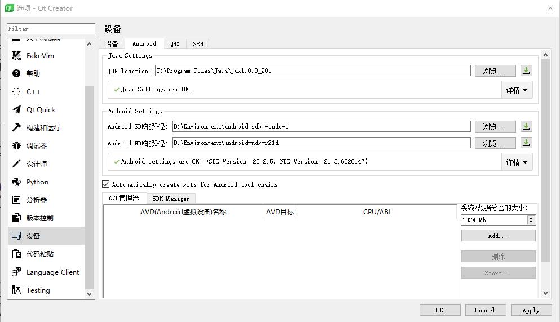560x322 pixels.
Task: Select the Language Client icon
Action: point(16,272)
